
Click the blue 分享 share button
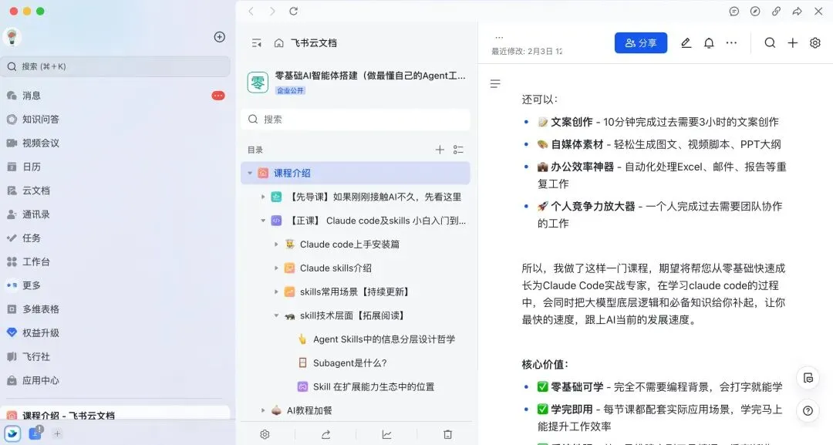click(x=641, y=43)
